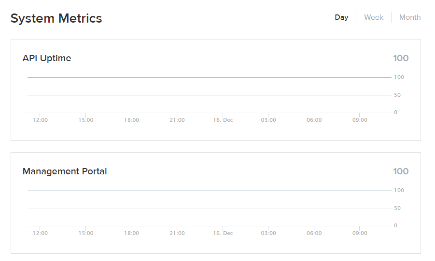Screen dimensions: 435x261
Task: Click 09:00 label on API Uptime chart
Action: click(360, 120)
